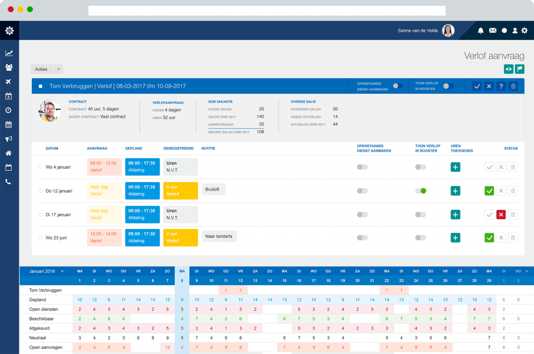Select highlighted day 8 column in calendar

[182, 281]
